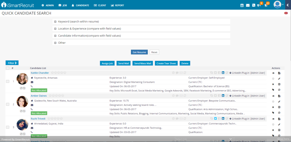Click Amber Daines' profile photo
This screenshot has height=142, width=291.
click(22, 102)
